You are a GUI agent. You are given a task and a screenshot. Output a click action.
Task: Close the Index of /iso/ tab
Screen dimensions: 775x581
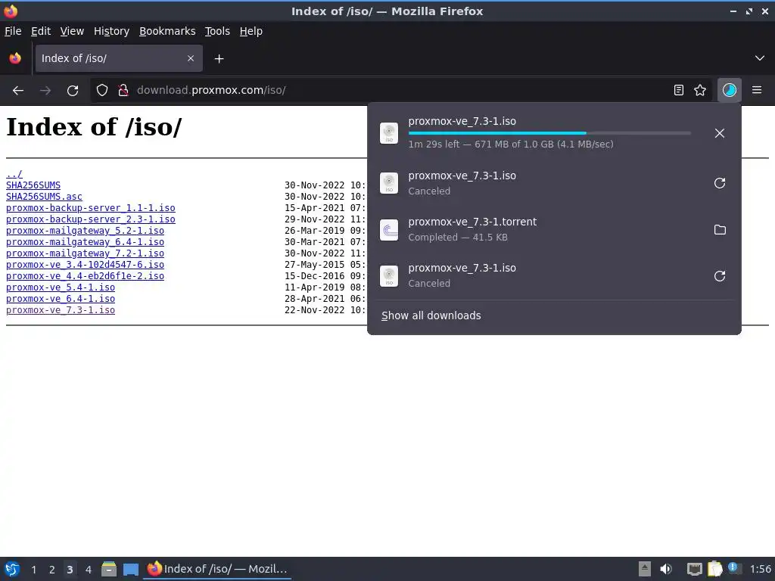click(191, 58)
